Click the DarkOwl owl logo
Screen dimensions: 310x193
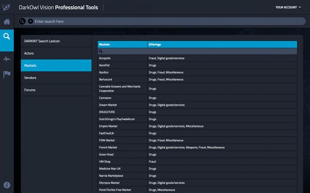click(x=6, y=7)
